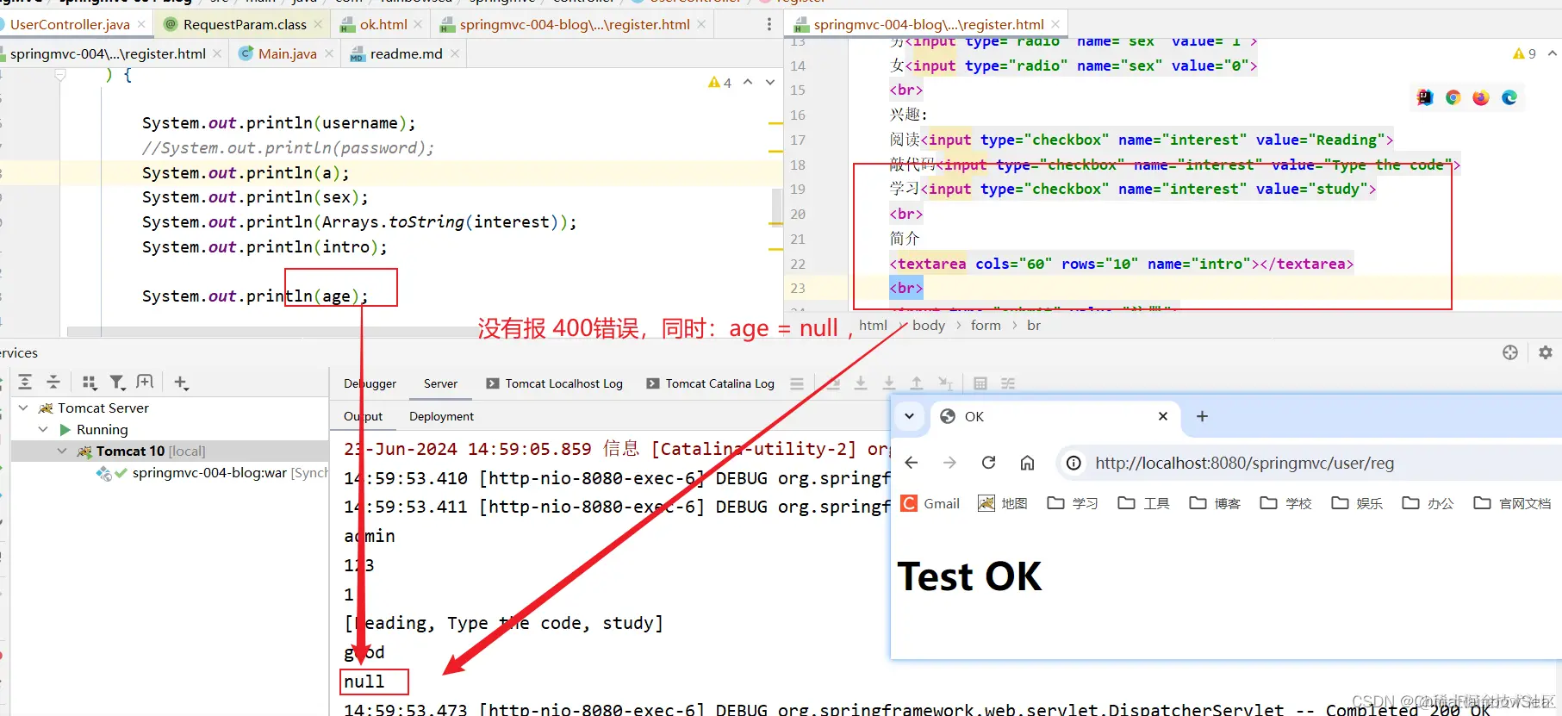Close the ok.html tab

418,24
